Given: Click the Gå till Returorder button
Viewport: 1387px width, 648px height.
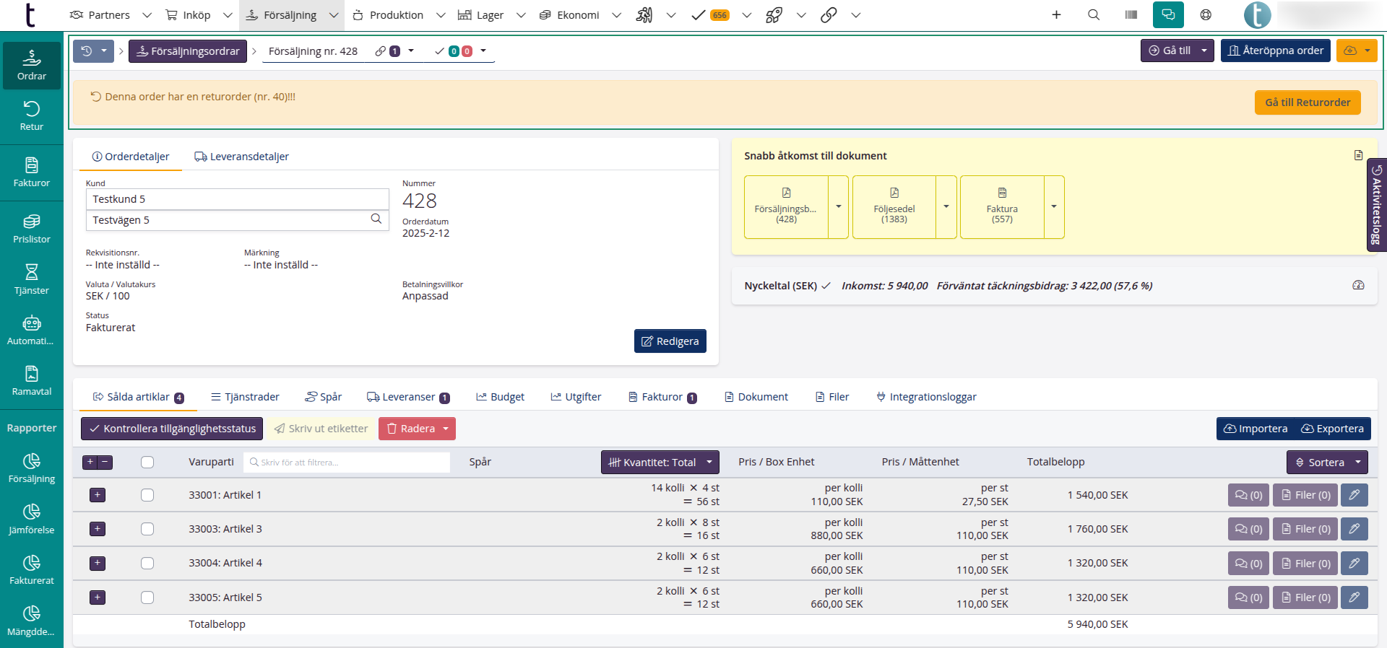Looking at the screenshot, I should point(1308,102).
